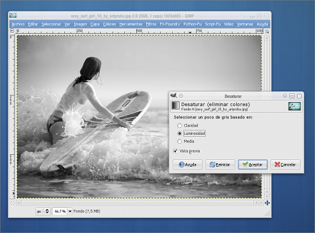The image size is (315, 233).
Task: Click the scroll-left arrow on horizontal scrollbar
Action: click(x=19, y=203)
